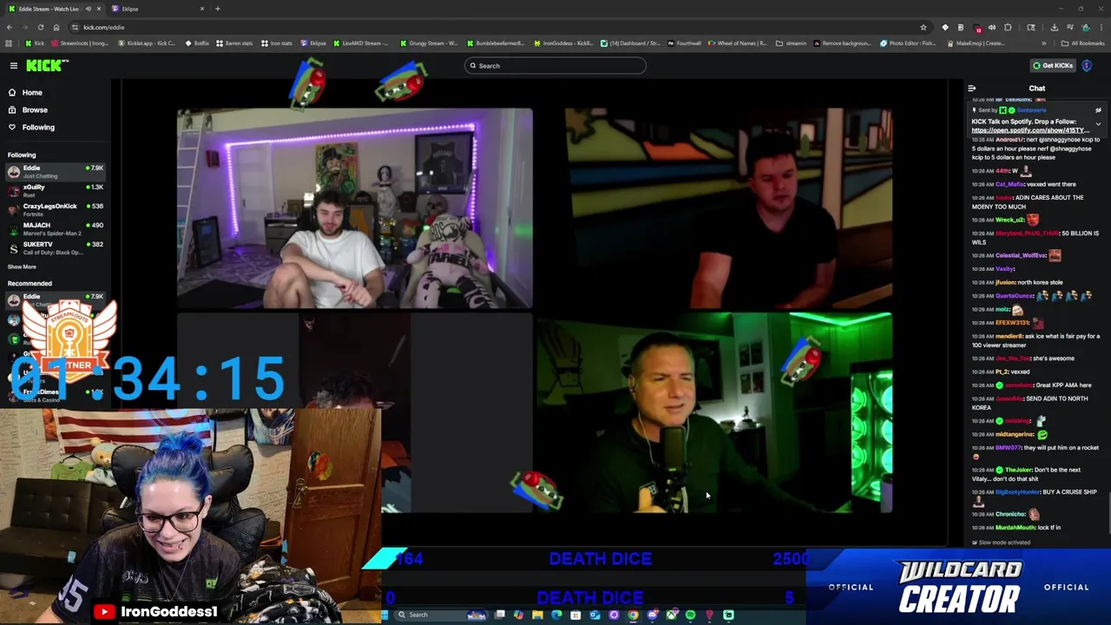This screenshot has height=625, width=1111.
Task: Open SUKERTV channel in sidebar
Action: (56, 247)
